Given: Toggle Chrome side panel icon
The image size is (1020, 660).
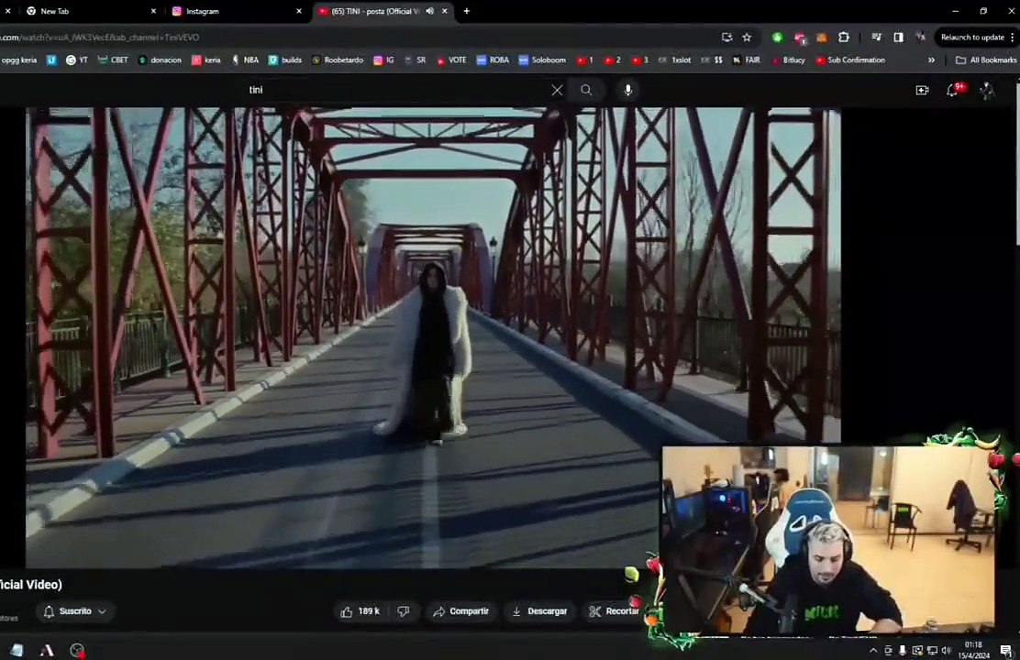Looking at the screenshot, I should (x=898, y=38).
